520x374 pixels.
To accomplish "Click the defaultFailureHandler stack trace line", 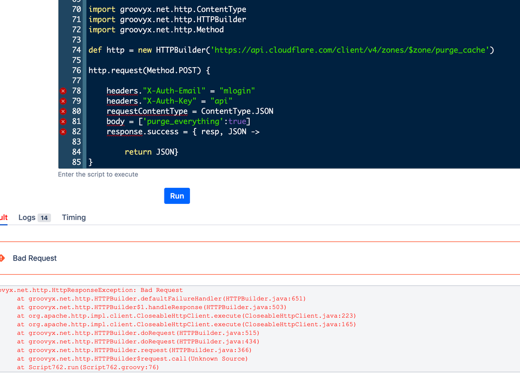I will [x=161, y=299].
